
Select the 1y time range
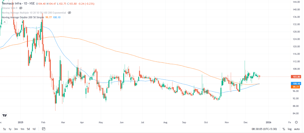pyautogui.click(x=10, y=129)
